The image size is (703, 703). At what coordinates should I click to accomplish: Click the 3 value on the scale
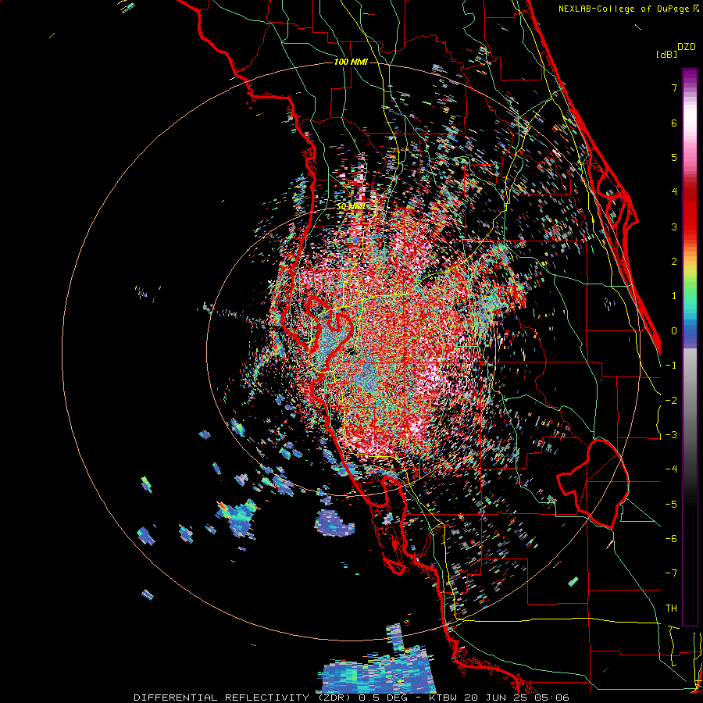[x=674, y=227]
